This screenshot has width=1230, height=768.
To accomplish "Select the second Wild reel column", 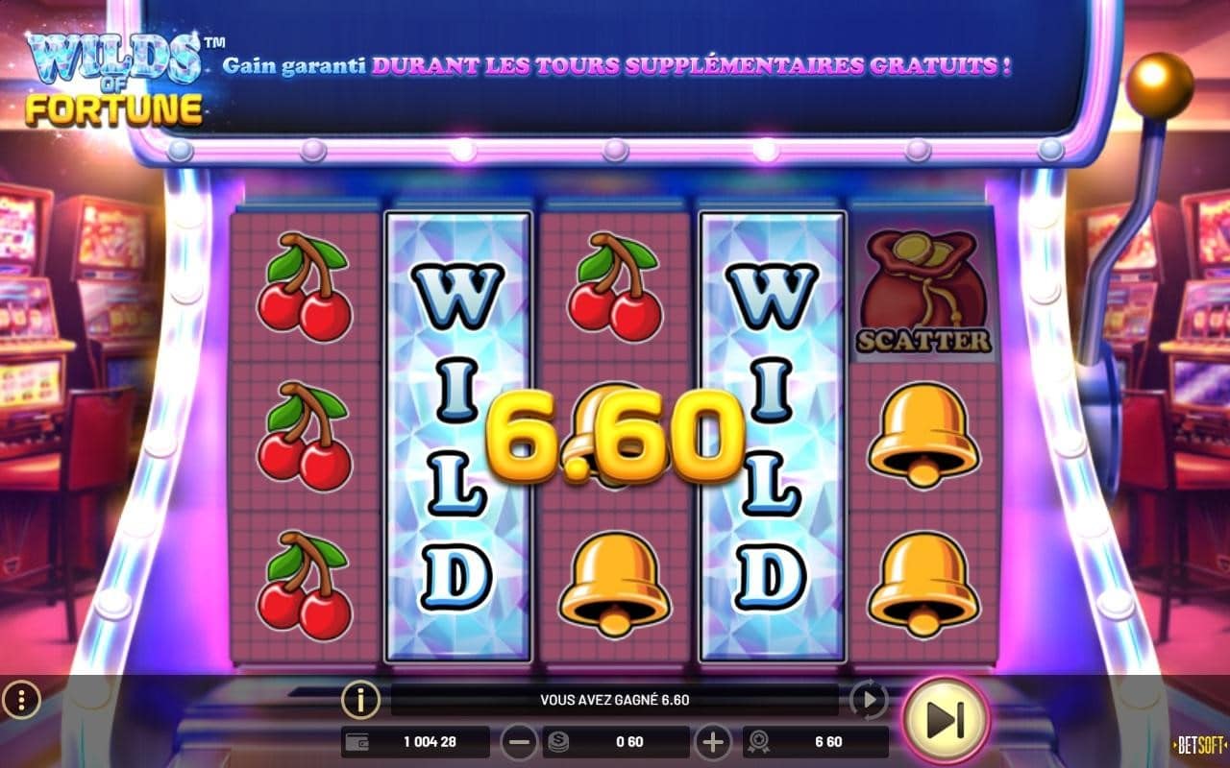I will (x=772, y=437).
